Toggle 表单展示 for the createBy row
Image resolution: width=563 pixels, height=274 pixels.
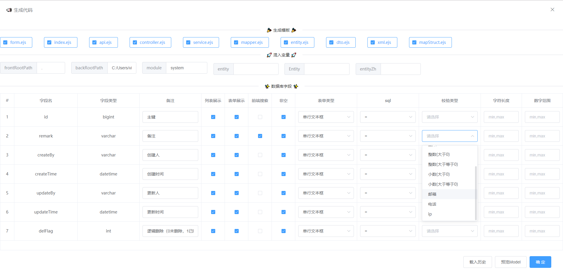click(237, 155)
